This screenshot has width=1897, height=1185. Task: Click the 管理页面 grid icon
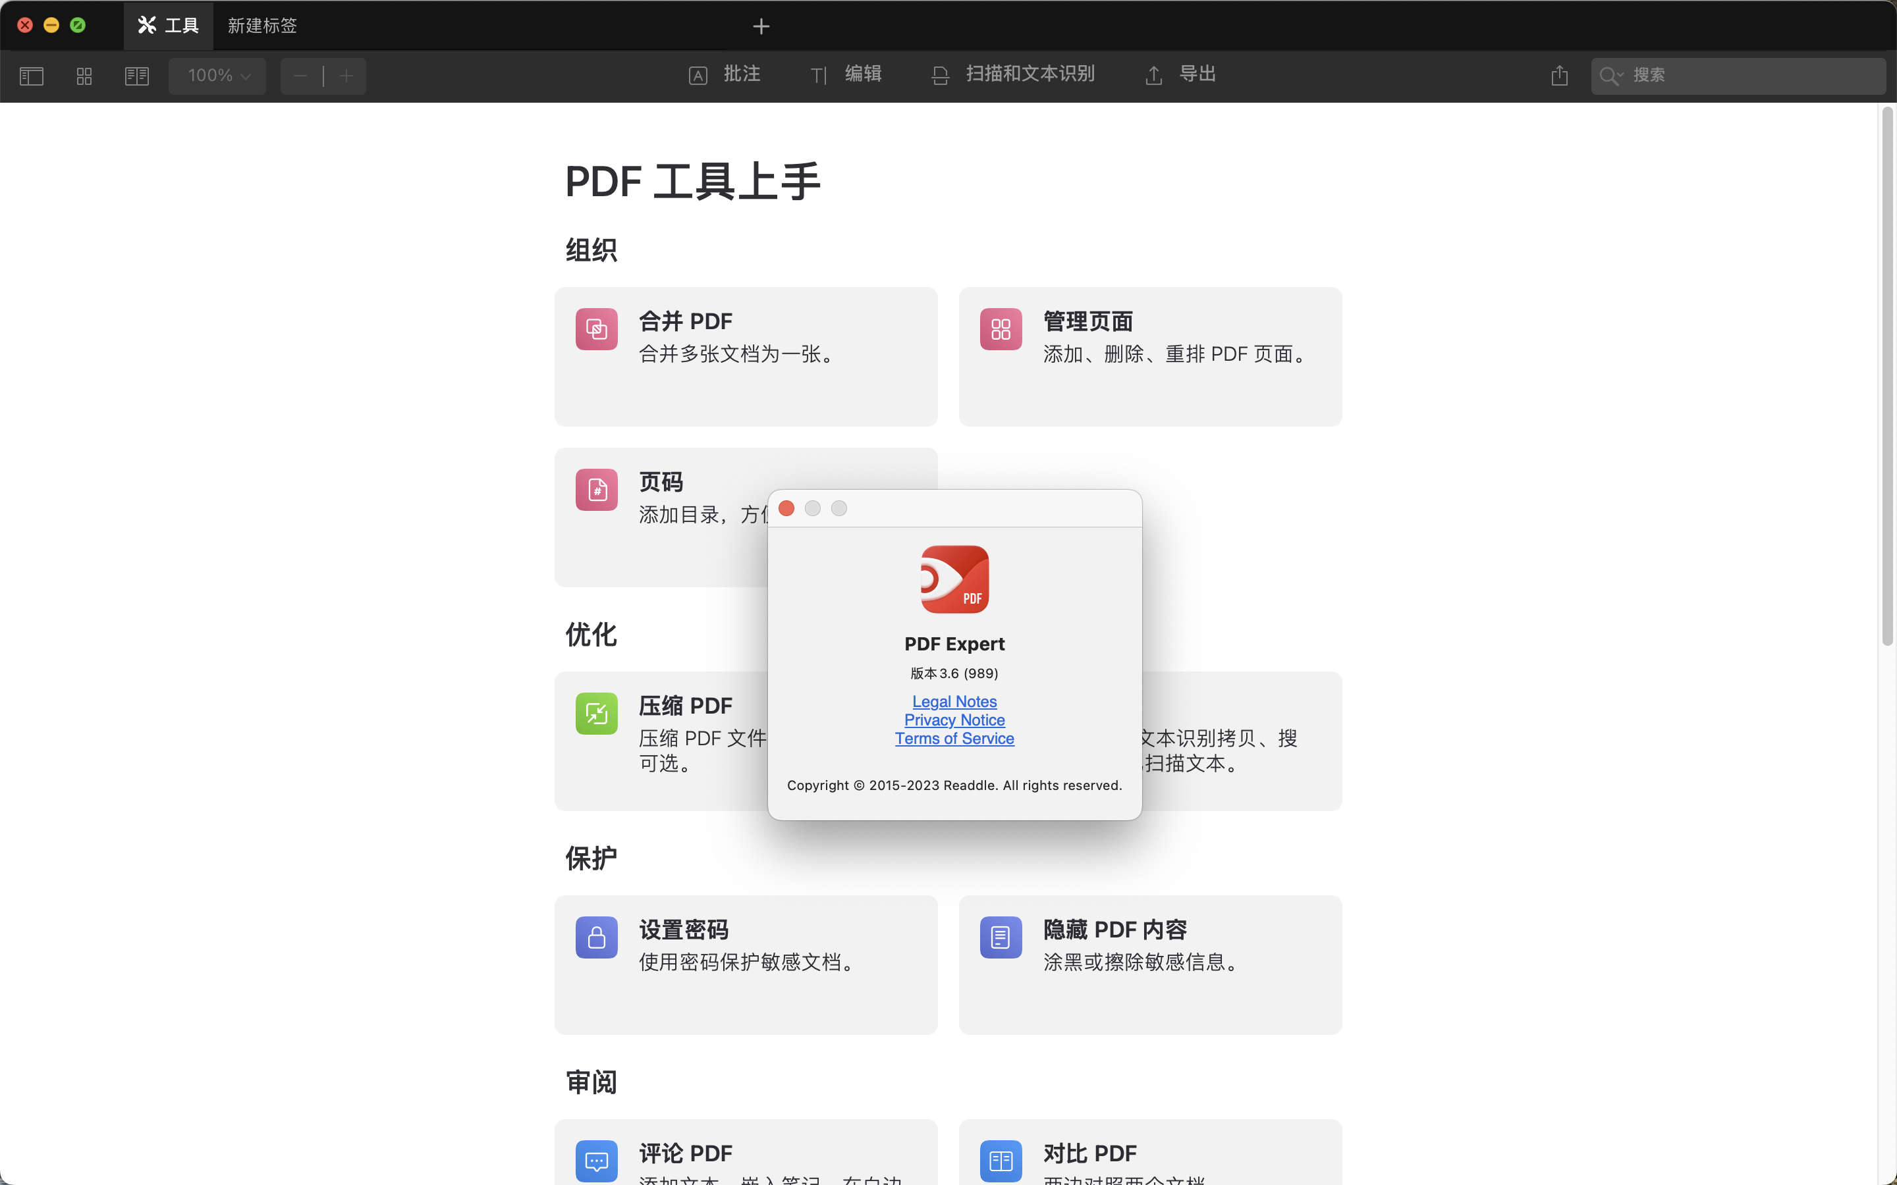click(x=1001, y=329)
